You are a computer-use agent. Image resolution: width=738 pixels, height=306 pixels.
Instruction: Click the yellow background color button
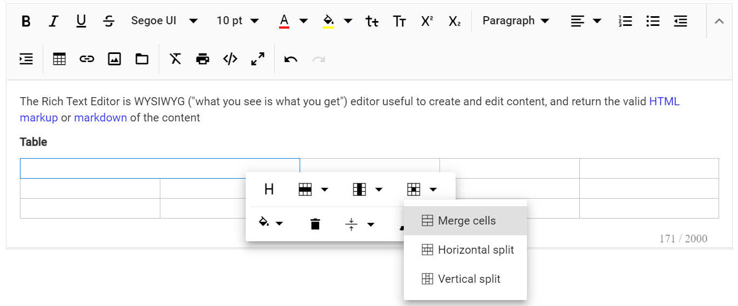pyautogui.click(x=328, y=21)
